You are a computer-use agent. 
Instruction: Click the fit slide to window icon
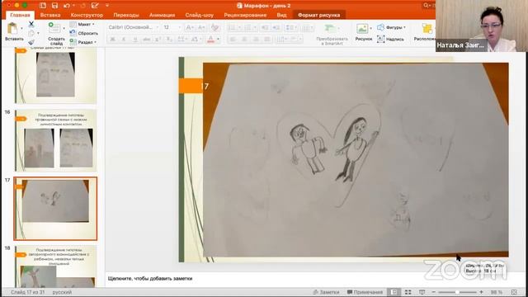514,292
